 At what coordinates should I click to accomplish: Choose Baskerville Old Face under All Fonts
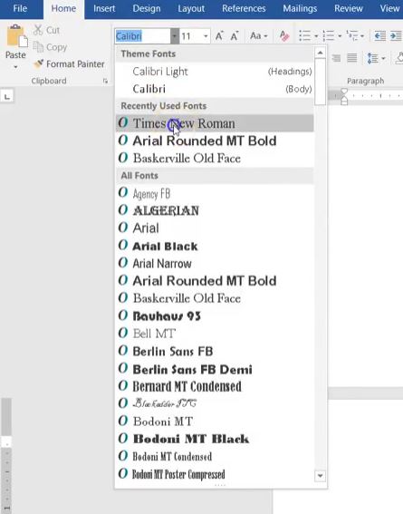tap(215, 298)
